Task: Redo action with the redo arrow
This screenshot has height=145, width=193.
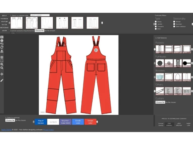Action: (2, 48)
